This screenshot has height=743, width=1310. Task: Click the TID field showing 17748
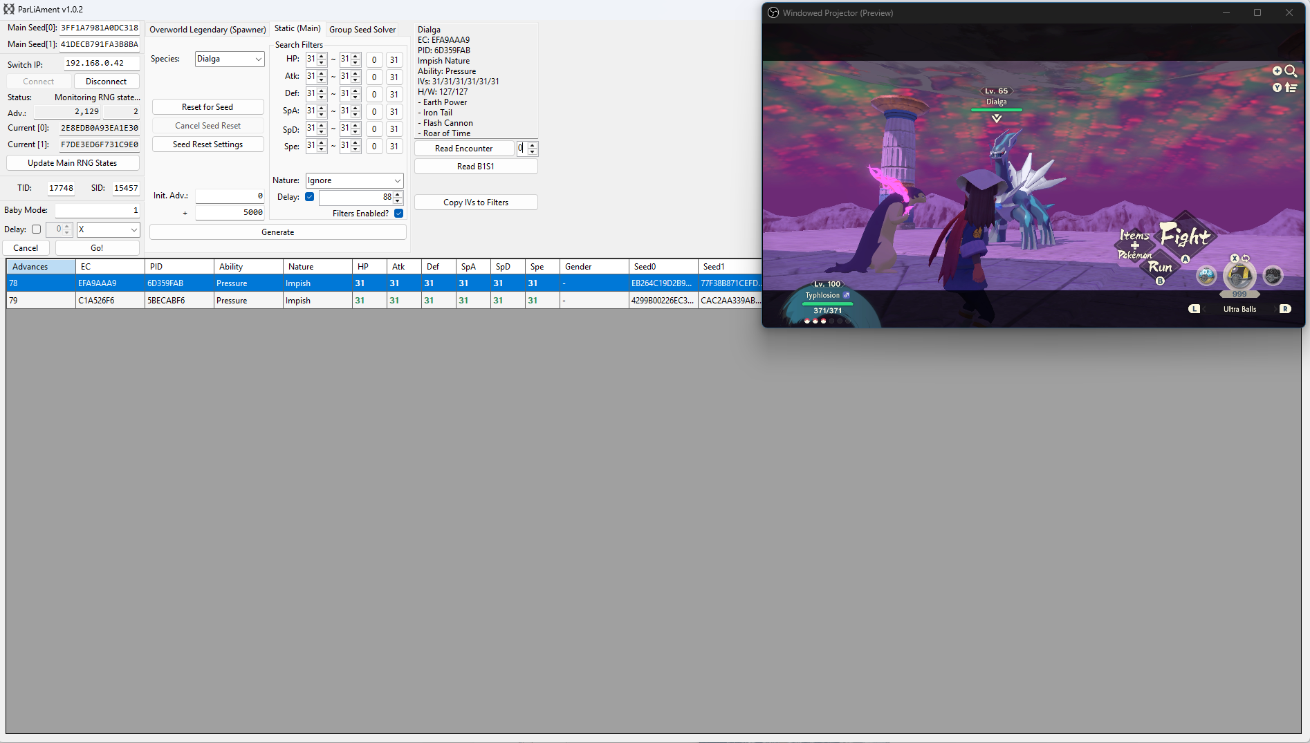[61, 188]
